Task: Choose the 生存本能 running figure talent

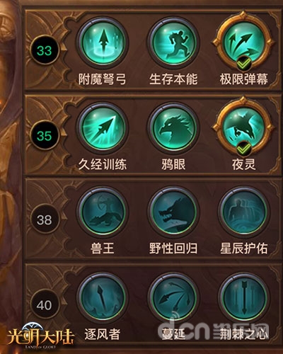Action: click(173, 42)
